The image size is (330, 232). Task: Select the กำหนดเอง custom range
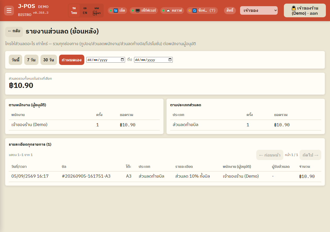click(x=72, y=60)
